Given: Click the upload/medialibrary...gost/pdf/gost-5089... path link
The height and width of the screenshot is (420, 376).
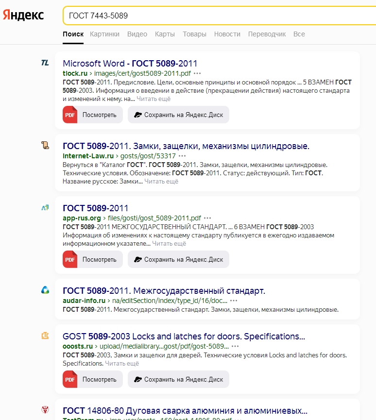Looking at the screenshot, I should (x=164, y=346).
